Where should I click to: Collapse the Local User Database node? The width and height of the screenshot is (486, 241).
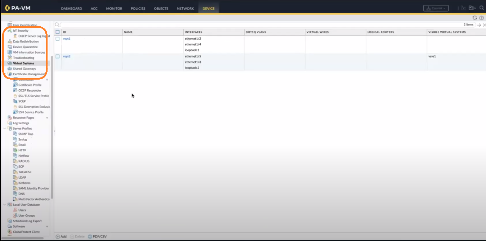[5, 205]
